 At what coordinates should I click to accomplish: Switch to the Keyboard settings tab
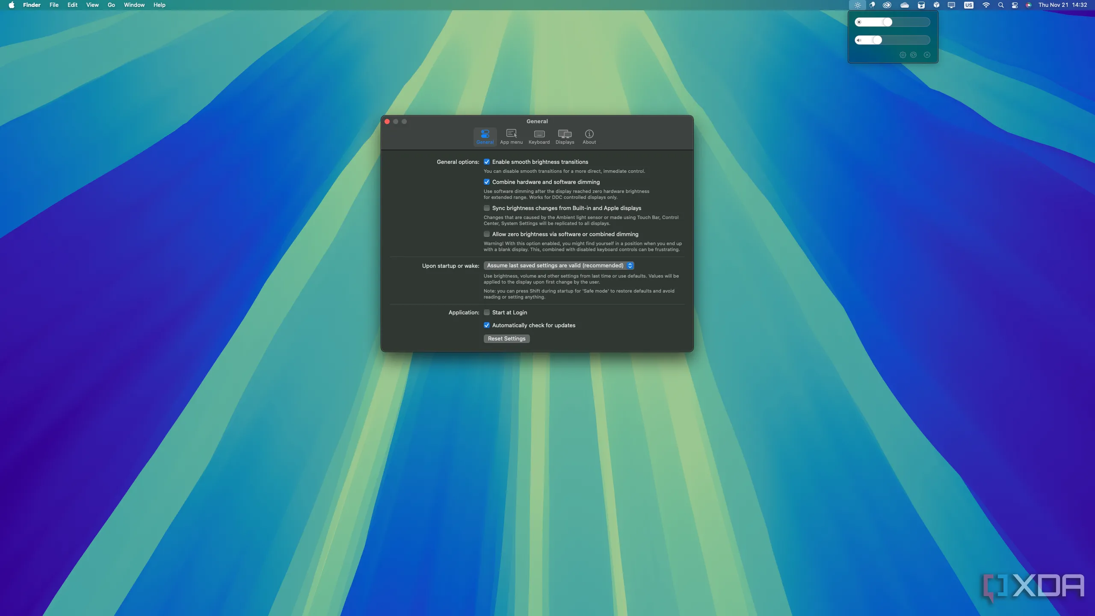tap(539, 136)
